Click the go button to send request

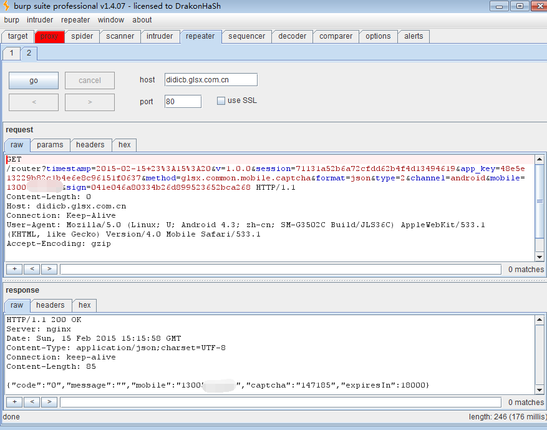pyautogui.click(x=34, y=81)
